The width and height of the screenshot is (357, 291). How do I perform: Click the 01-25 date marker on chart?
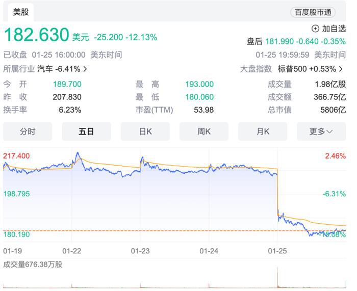(x=277, y=251)
